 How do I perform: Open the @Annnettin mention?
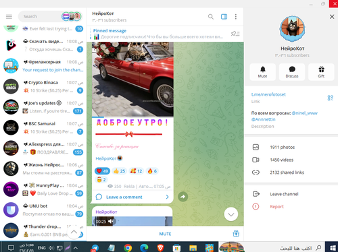pos(263,119)
